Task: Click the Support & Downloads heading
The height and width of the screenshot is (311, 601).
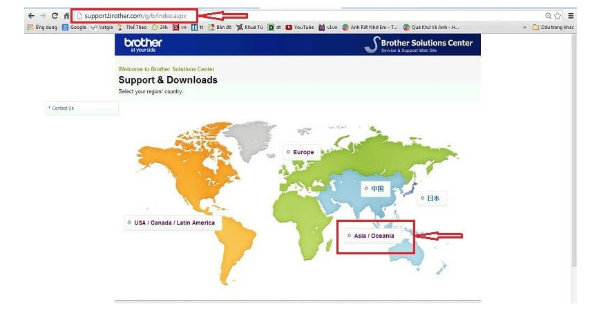Action: point(168,80)
